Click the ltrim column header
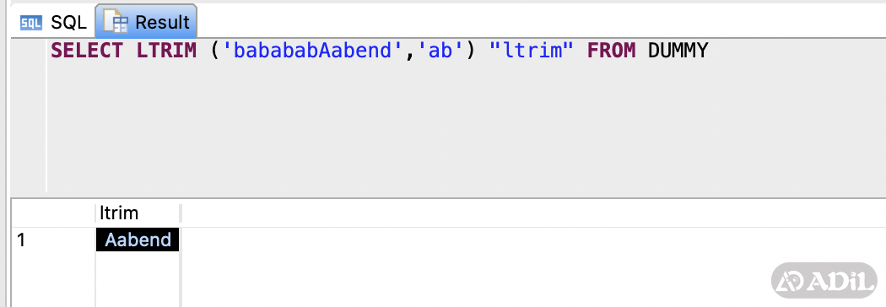Image resolution: width=886 pixels, height=307 pixels. (x=138, y=213)
